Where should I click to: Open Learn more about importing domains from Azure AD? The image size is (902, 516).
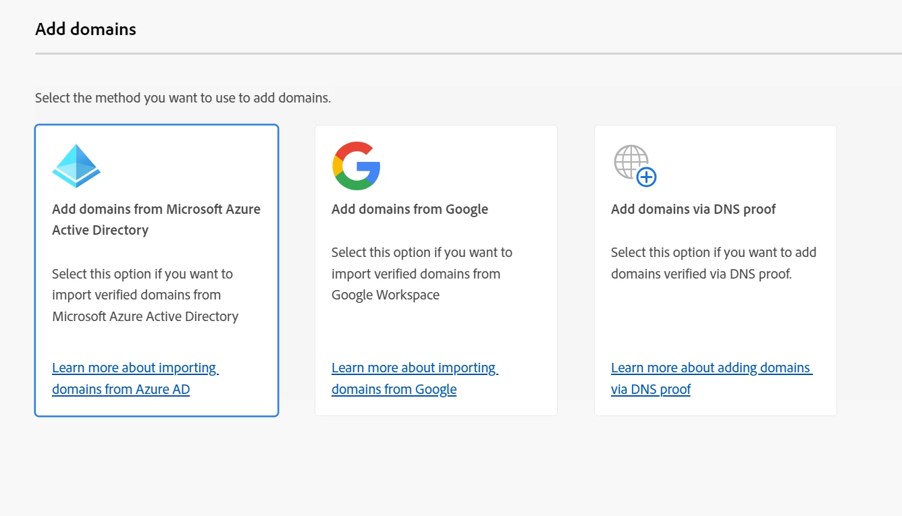[x=136, y=378]
